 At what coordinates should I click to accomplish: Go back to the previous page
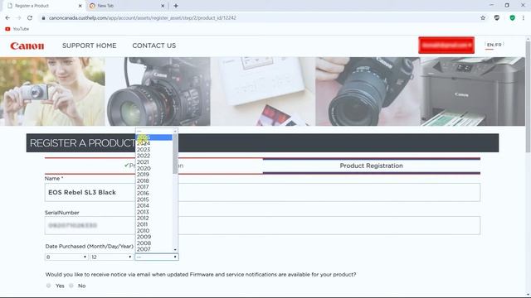7,18
